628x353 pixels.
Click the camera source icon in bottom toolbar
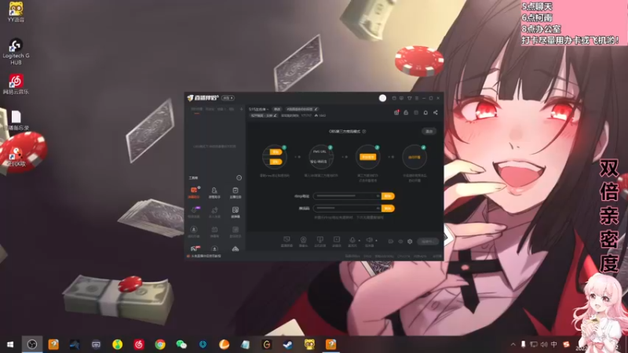(303, 241)
